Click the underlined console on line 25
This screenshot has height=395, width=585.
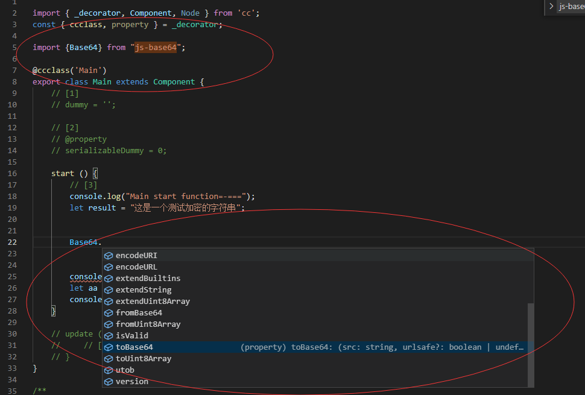point(86,277)
